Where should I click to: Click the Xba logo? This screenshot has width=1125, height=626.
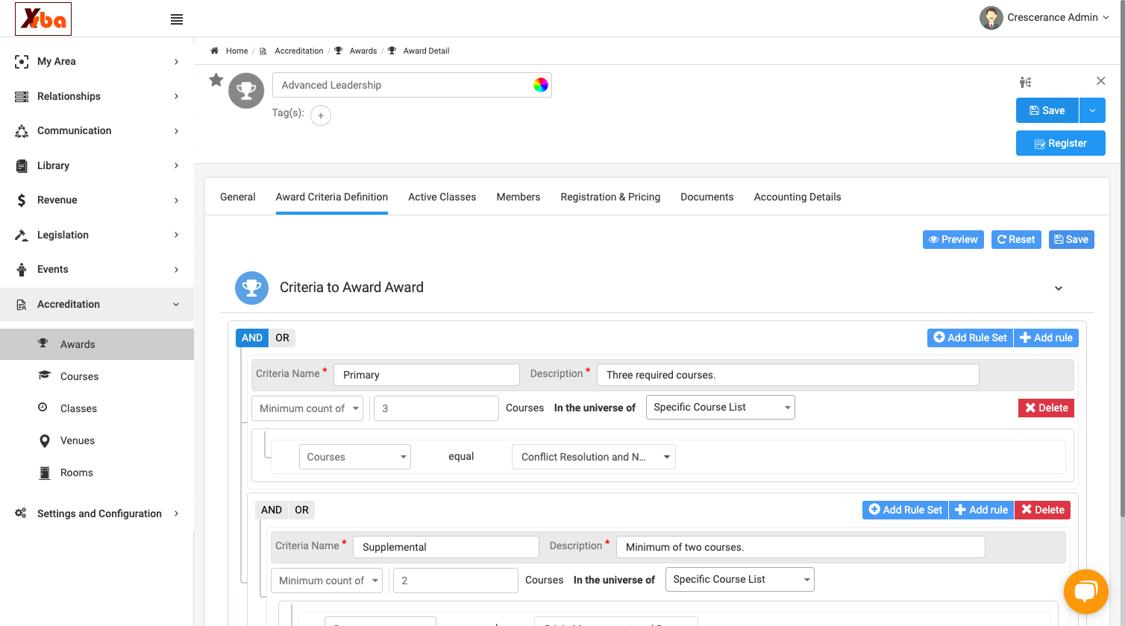[x=43, y=19]
